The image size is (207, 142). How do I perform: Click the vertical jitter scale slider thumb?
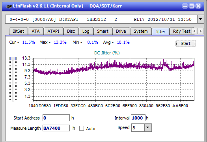pos(13,58)
